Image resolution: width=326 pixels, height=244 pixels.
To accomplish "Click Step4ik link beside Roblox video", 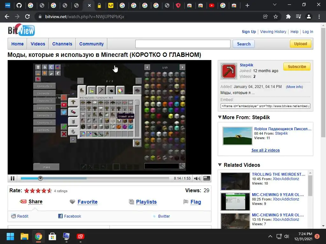I will pyautogui.click(x=281, y=133).
